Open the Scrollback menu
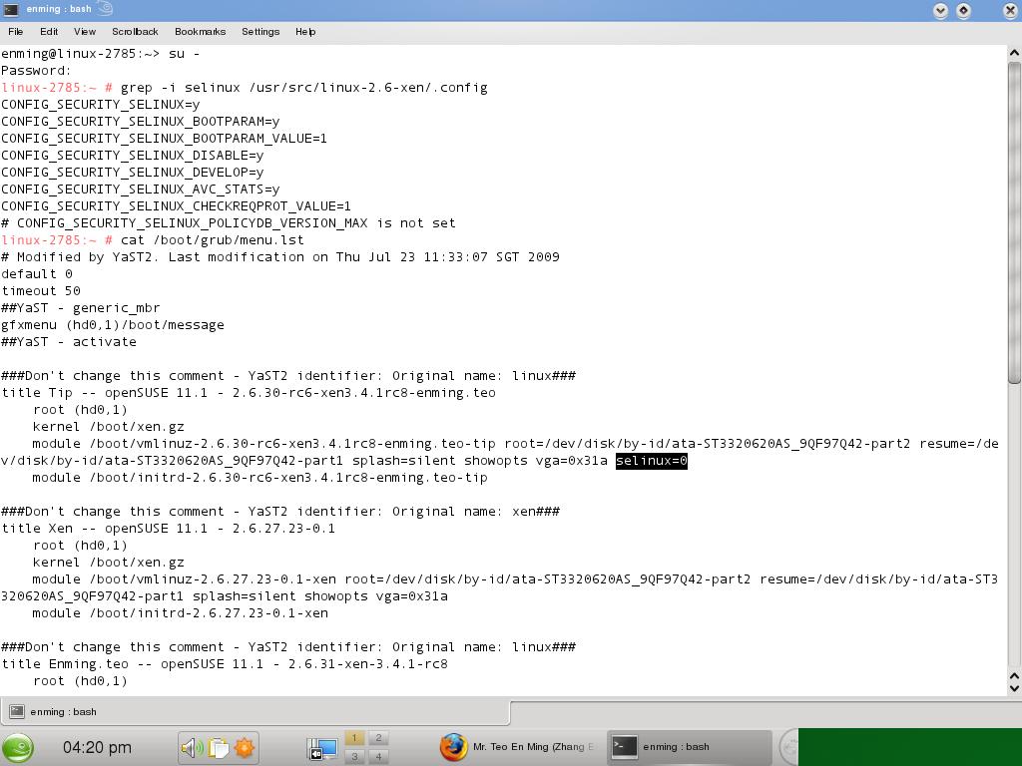 pos(135,31)
